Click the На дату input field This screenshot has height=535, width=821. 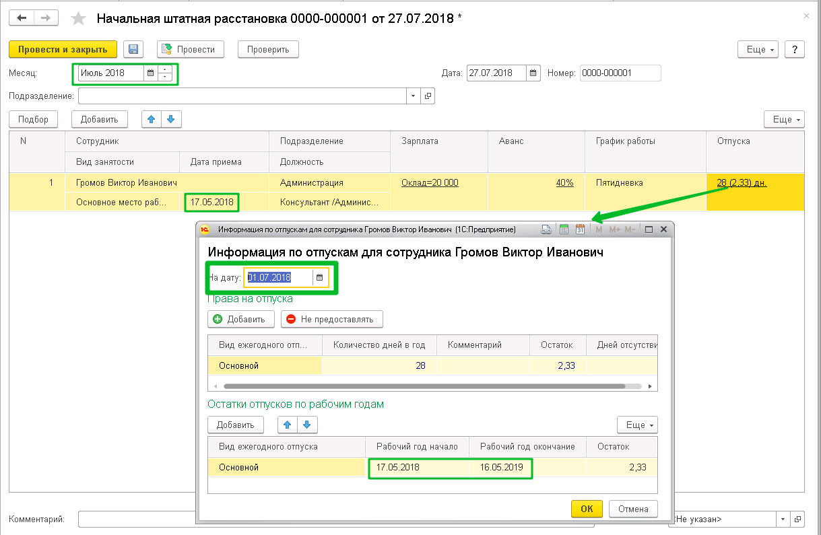click(279, 277)
